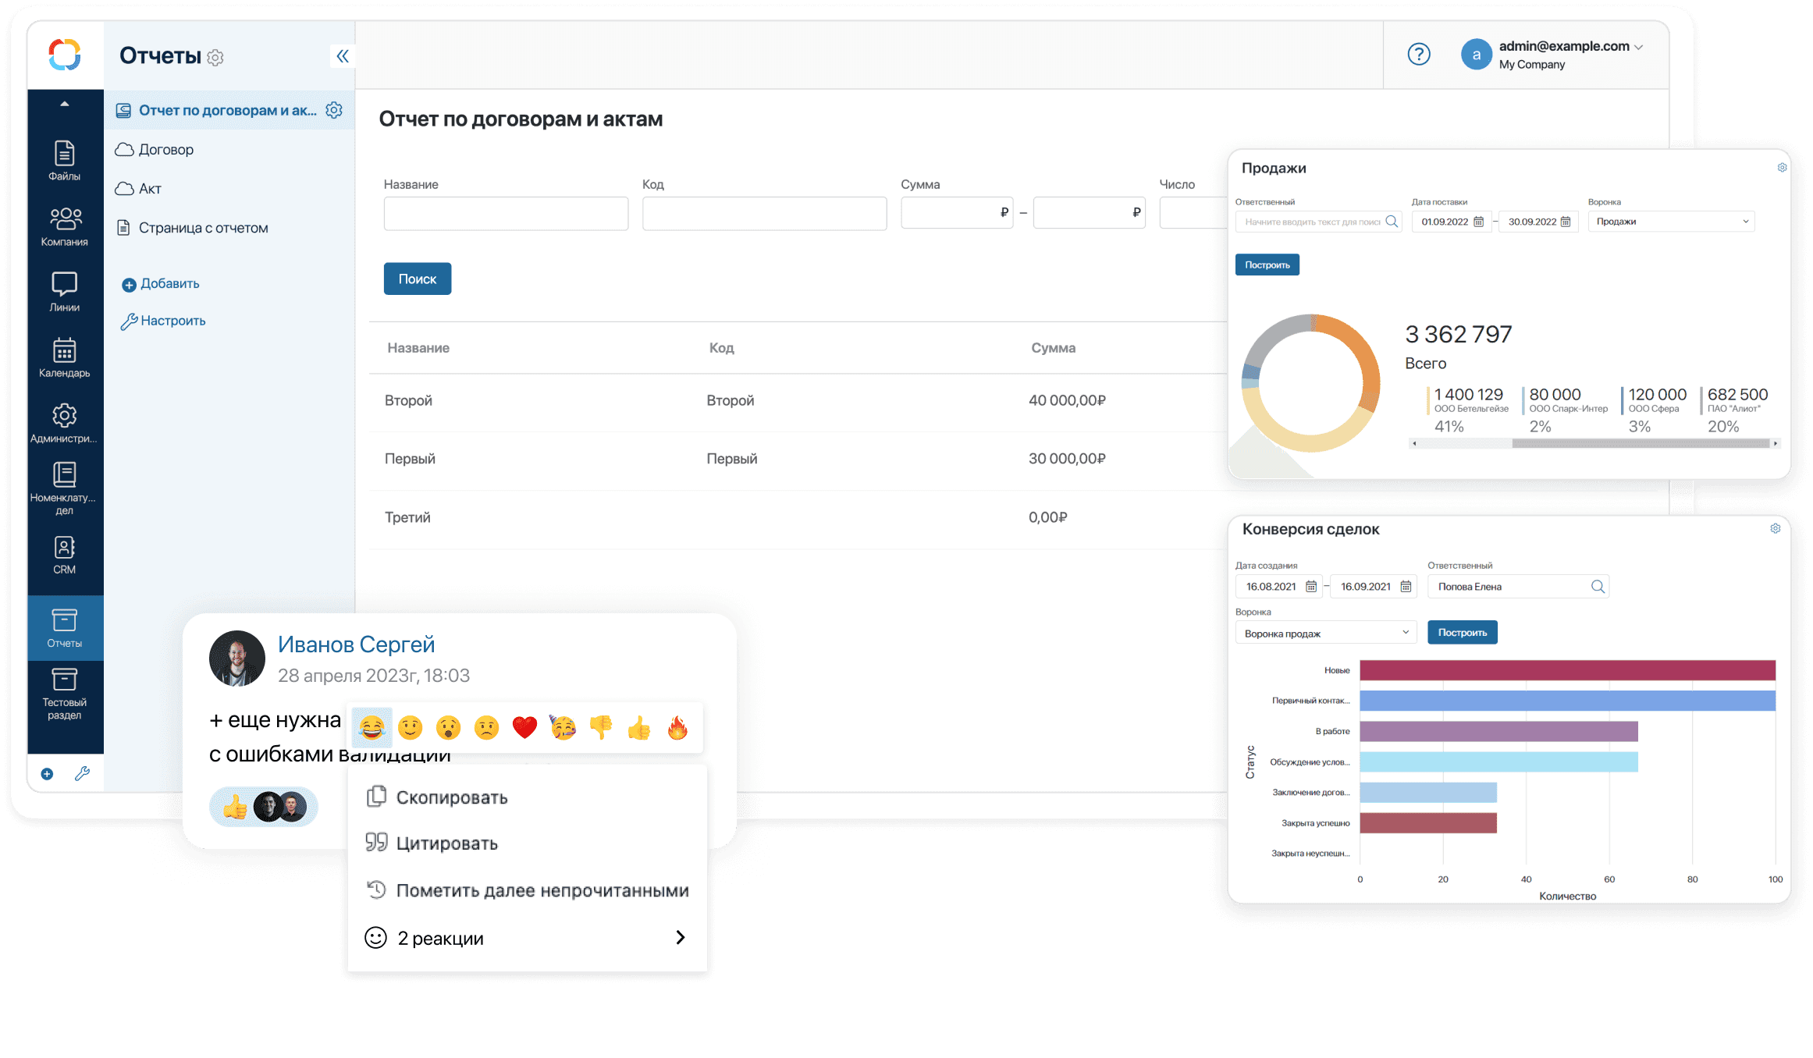The width and height of the screenshot is (1813, 1058).
Task: Click the Название filter input field
Action: (506, 213)
